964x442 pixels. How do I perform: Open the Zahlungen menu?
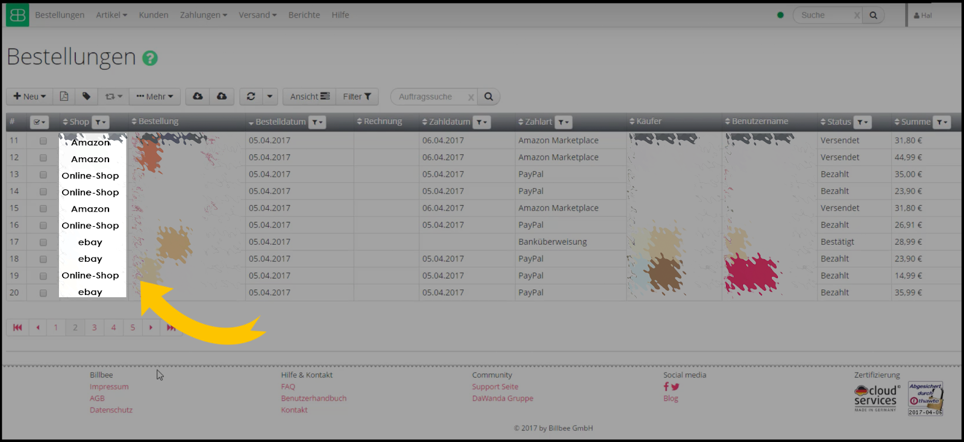204,15
